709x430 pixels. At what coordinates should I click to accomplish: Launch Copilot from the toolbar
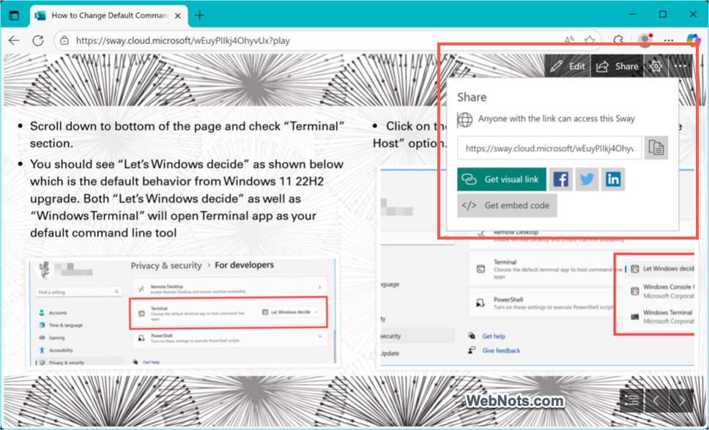[693, 41]
